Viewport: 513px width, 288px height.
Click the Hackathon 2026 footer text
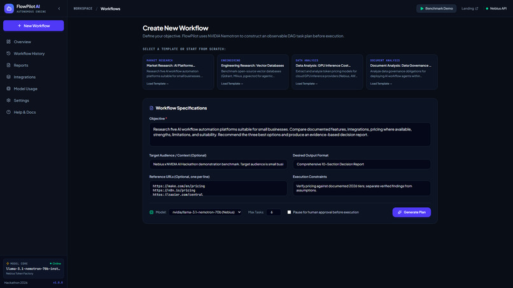pyautogui.click(x=16, y=283)
